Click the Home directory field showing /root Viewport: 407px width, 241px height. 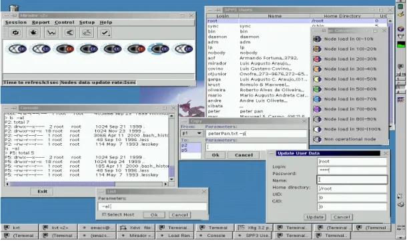352,188
